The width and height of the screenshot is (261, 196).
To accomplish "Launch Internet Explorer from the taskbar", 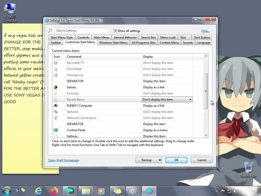I will pyautogui.click(x=38, y=191).
